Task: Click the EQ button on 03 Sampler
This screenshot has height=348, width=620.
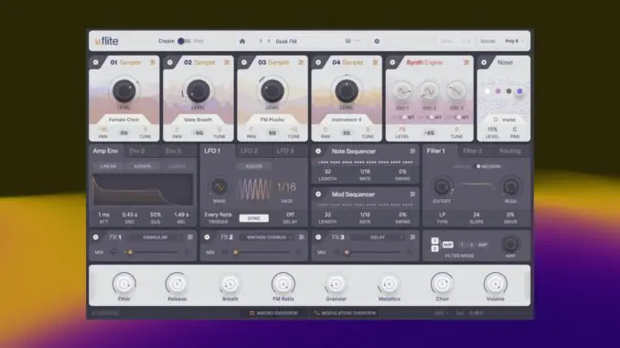Action: click(x=272, y=133)
